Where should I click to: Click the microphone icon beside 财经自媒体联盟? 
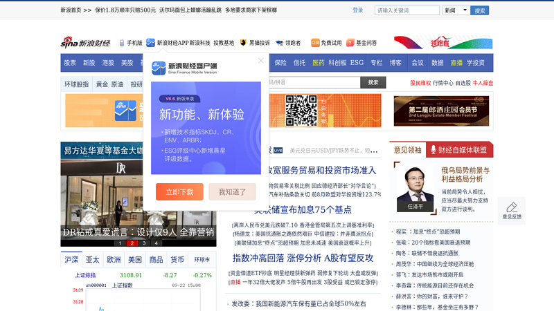434,150
